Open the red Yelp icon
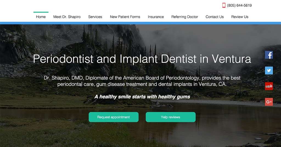The height and width of the screenshot is (147, 281). pyautogui.click(x=269, y=86)
